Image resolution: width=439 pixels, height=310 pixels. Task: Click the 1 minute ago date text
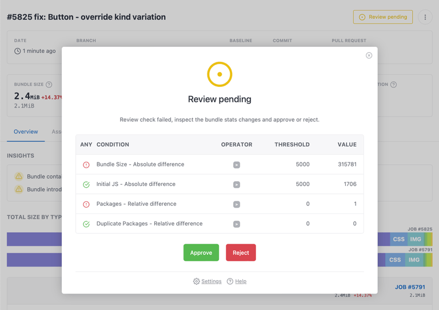point(39,51)
